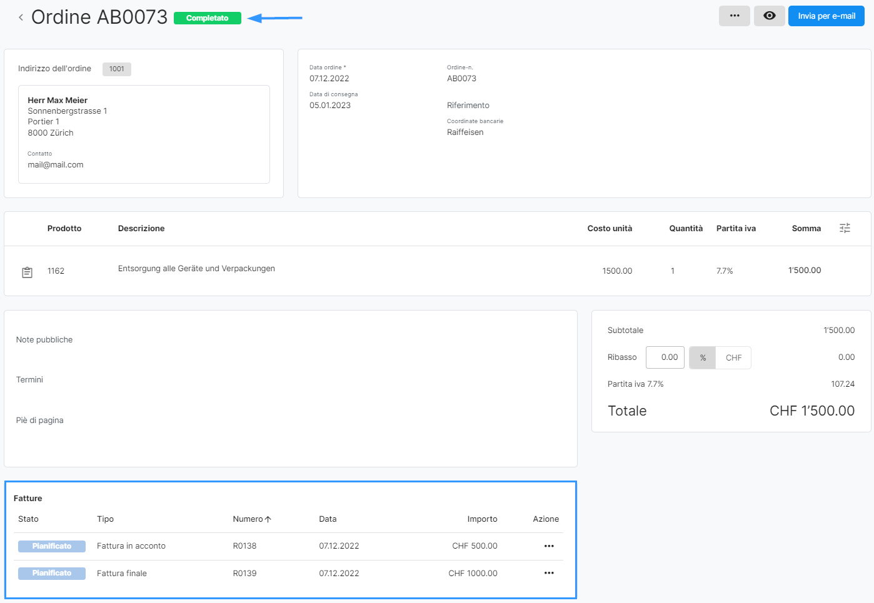The width and height of the screenshot is (874, 603).
Task: Select the Herr Max Meier address card
Action: tap(144, 134)
